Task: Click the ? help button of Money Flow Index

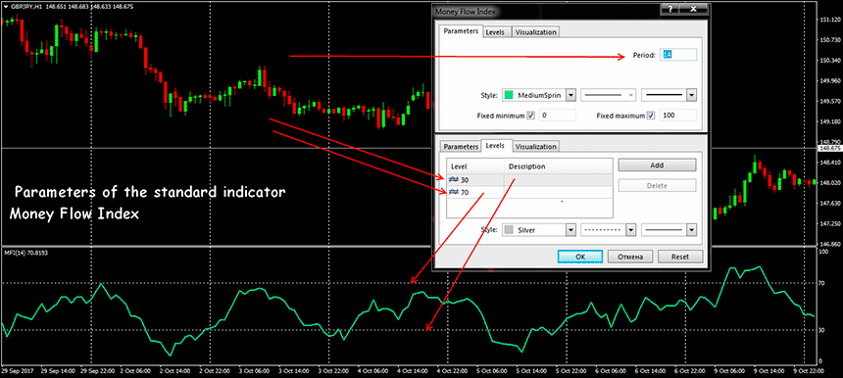Action: click(670, 9)
